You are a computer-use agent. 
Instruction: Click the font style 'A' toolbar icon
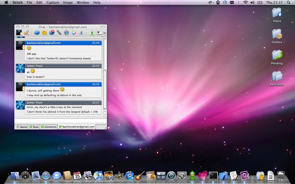pos(81,33)
